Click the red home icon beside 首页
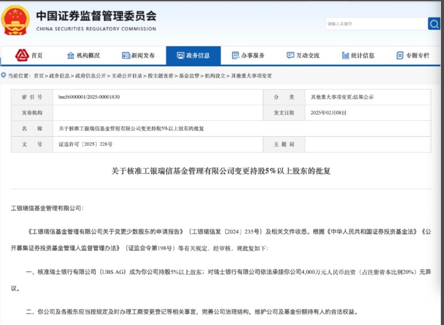 (x=22, y=55)
